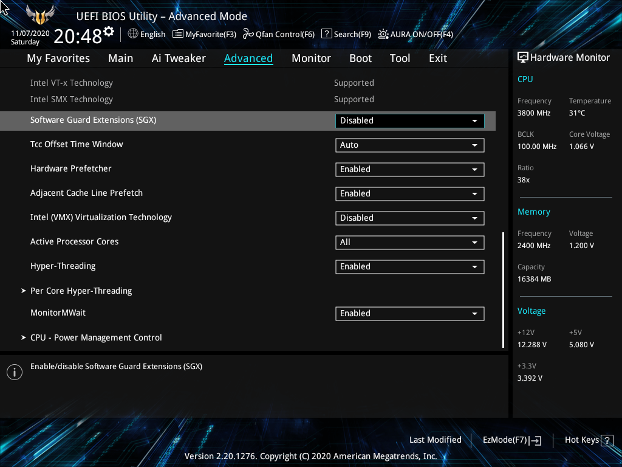
Task: Select Hyper-Threading label
Action: tap(63, 266)
